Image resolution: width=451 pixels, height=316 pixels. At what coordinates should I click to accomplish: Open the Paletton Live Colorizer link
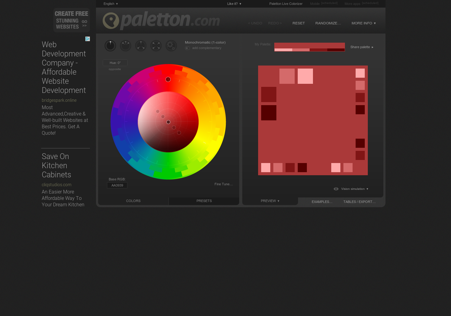coord(286,4)
